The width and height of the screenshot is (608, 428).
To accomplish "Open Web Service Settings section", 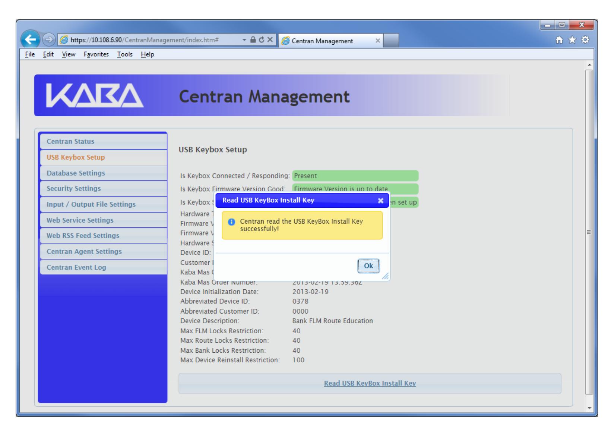I will (103, 220).
